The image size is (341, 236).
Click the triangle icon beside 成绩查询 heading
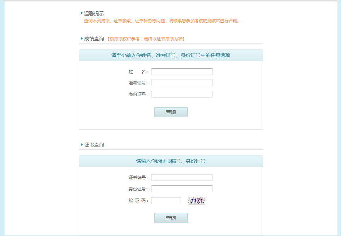[81, 39]
